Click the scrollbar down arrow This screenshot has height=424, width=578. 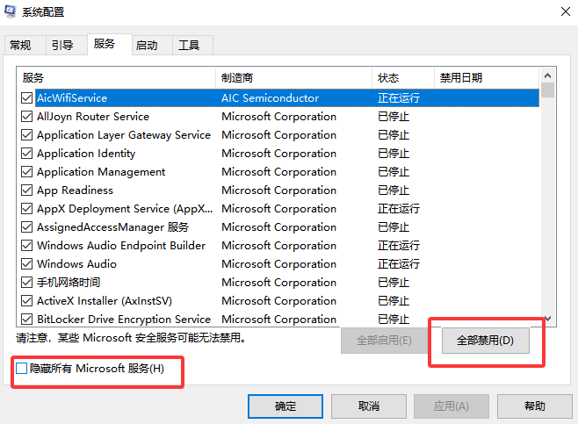point(548,319)
